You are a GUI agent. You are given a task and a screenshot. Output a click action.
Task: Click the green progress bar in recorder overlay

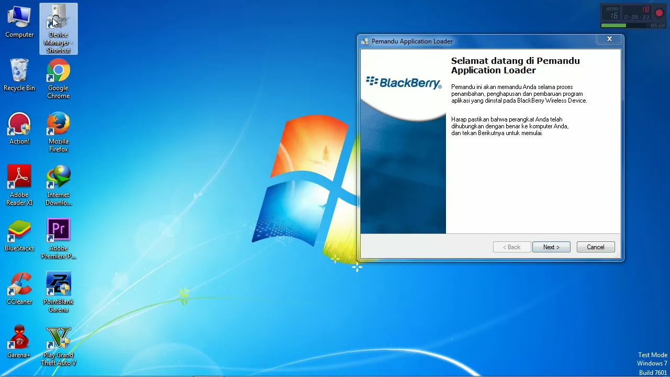(613, 25)
